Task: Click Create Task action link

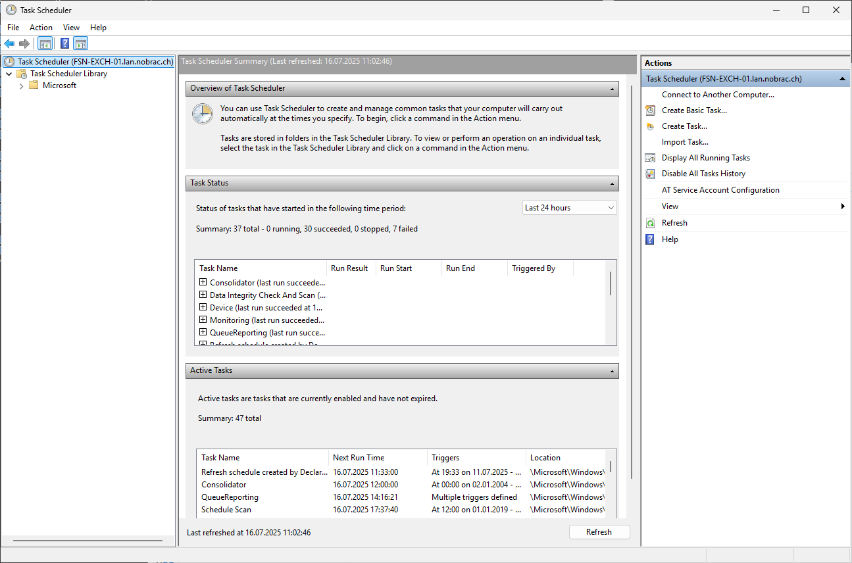Action: point(684,126)
